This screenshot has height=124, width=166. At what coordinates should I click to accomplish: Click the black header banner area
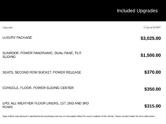pyautogui.click(x=83, y=11)
